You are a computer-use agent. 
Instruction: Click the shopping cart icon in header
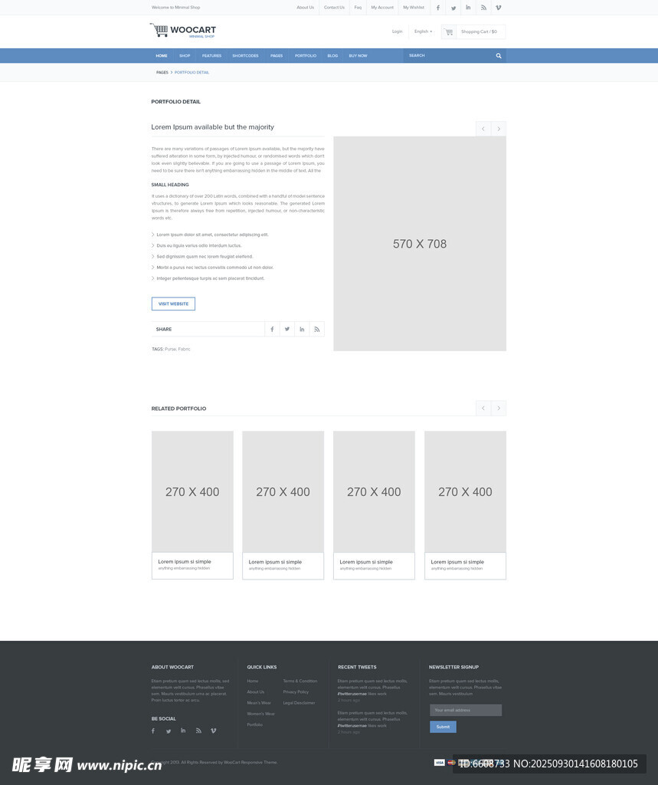(x=449, y=31)
